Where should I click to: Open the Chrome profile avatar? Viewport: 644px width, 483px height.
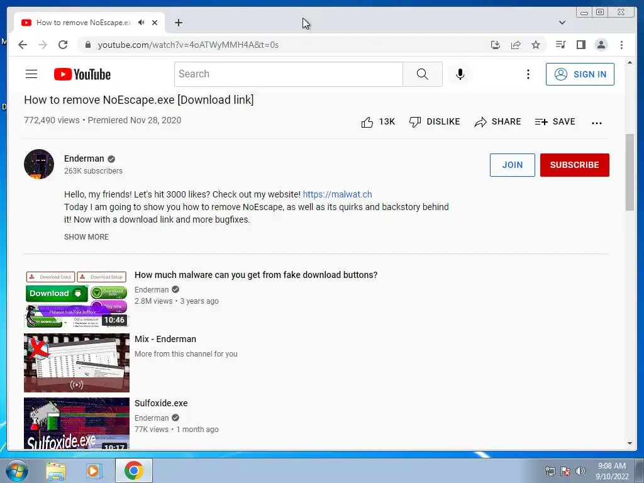601,45
